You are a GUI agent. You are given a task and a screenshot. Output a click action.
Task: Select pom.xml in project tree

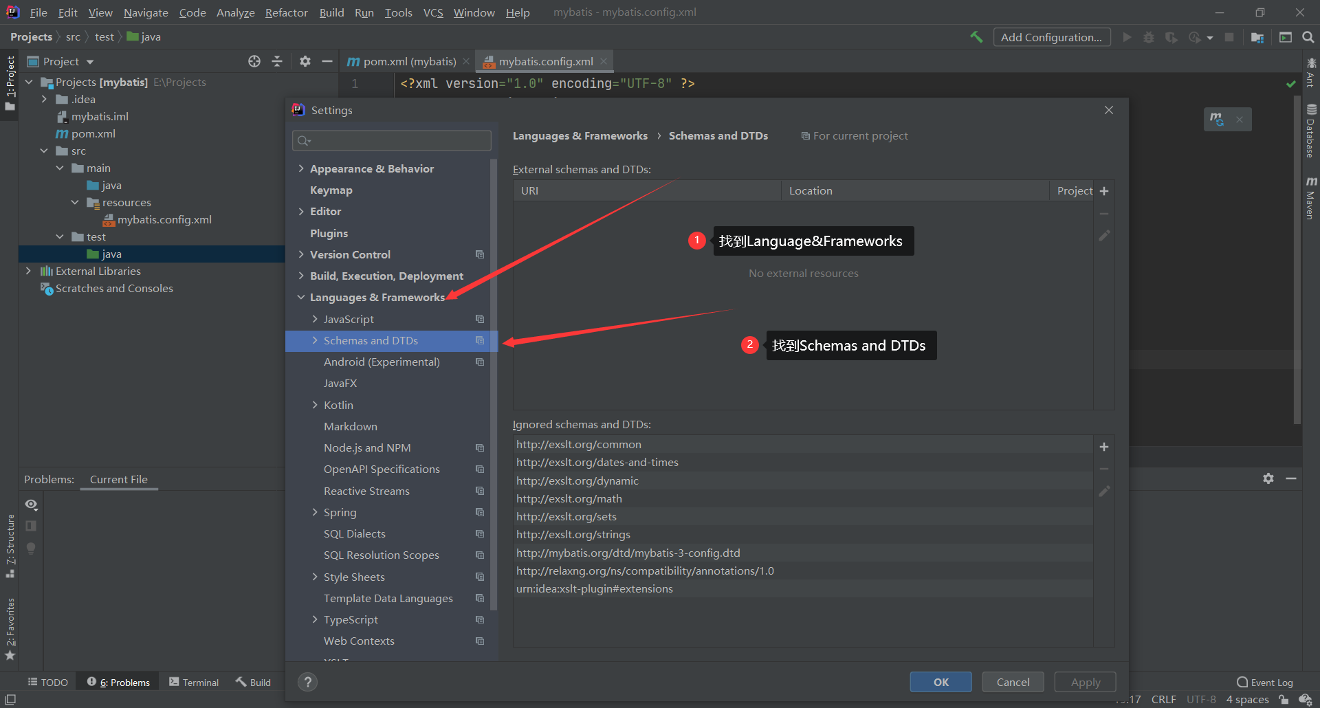coord(93,133)
